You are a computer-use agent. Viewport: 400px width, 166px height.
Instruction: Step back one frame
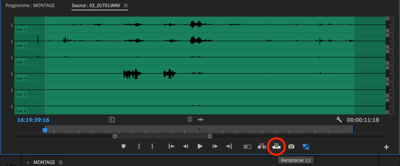(x=186, y=146)
